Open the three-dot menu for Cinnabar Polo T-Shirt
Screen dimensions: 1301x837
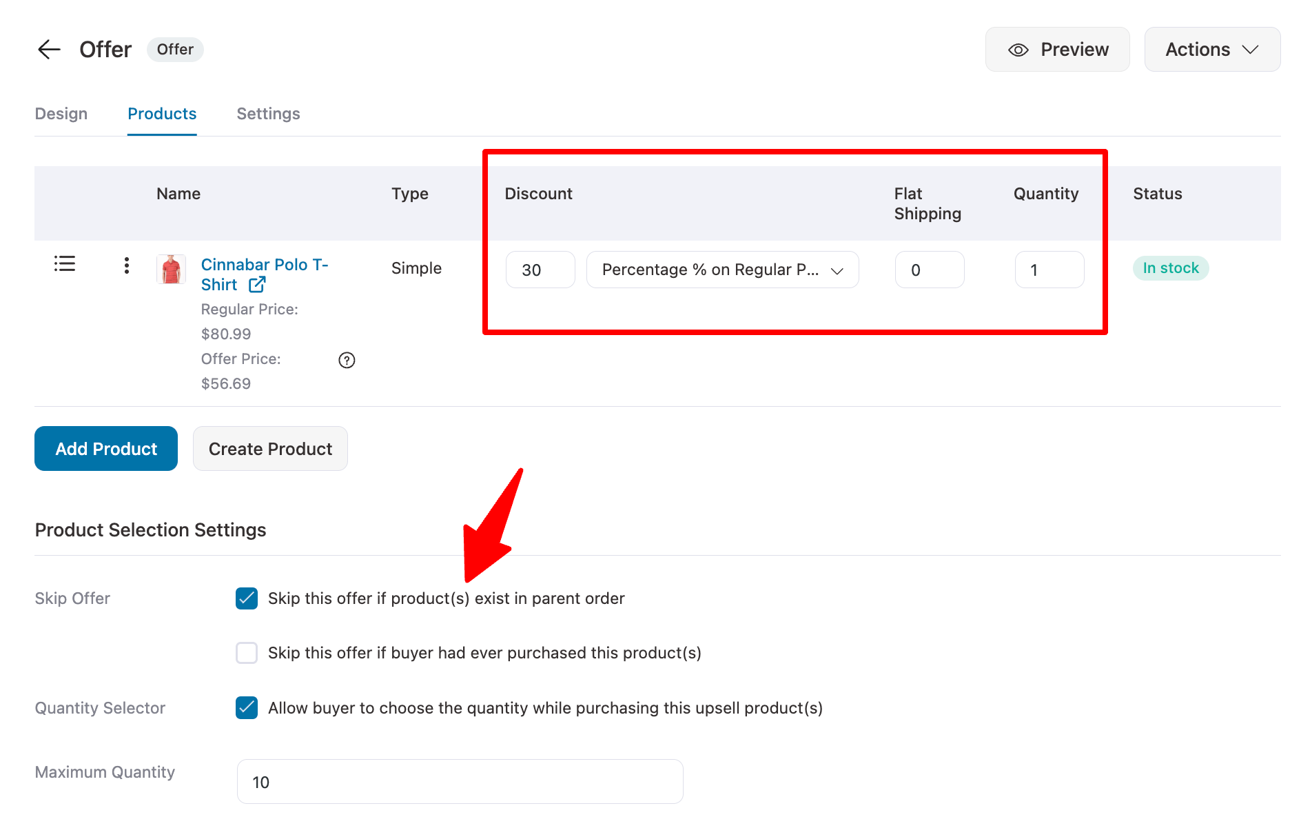127,265
